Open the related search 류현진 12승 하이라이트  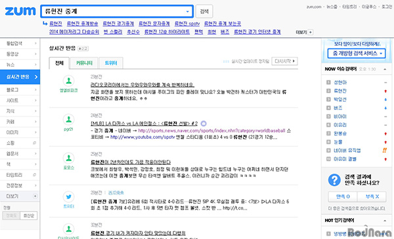click(167, 32)
